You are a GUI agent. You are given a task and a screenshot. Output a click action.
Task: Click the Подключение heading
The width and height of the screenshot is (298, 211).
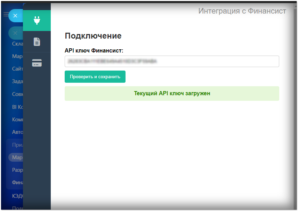[x=93, y=36]
